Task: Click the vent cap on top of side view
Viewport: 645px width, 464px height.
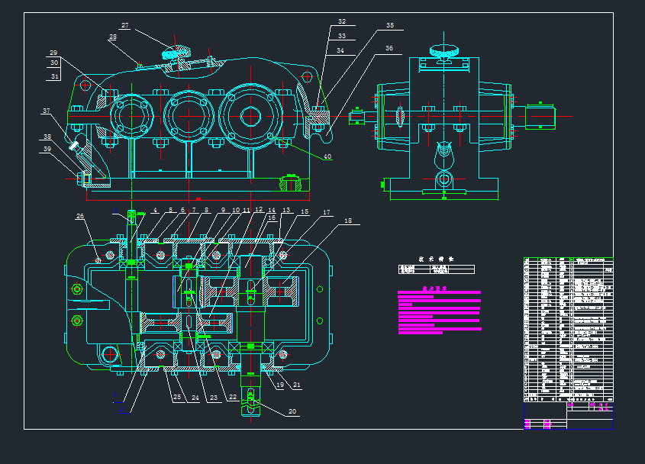Action: 445,52
